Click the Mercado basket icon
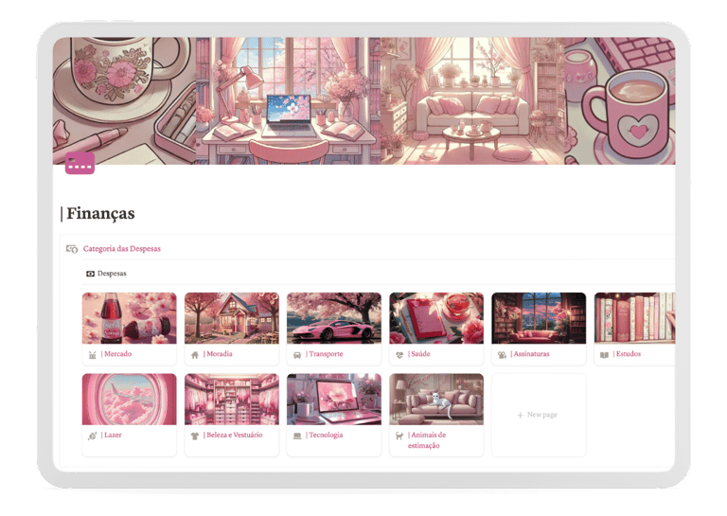727x516 pixels. pyautogui.click(x=92, y=355)
